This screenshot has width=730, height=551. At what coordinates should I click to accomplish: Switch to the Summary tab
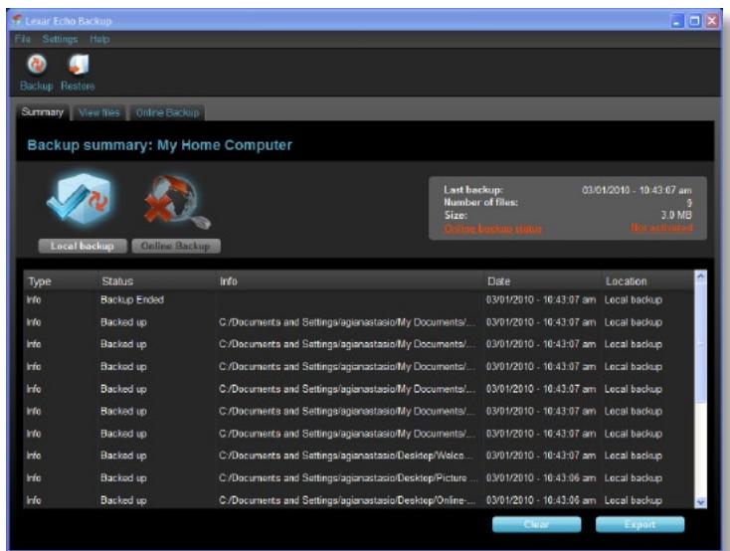coord(43,112)
